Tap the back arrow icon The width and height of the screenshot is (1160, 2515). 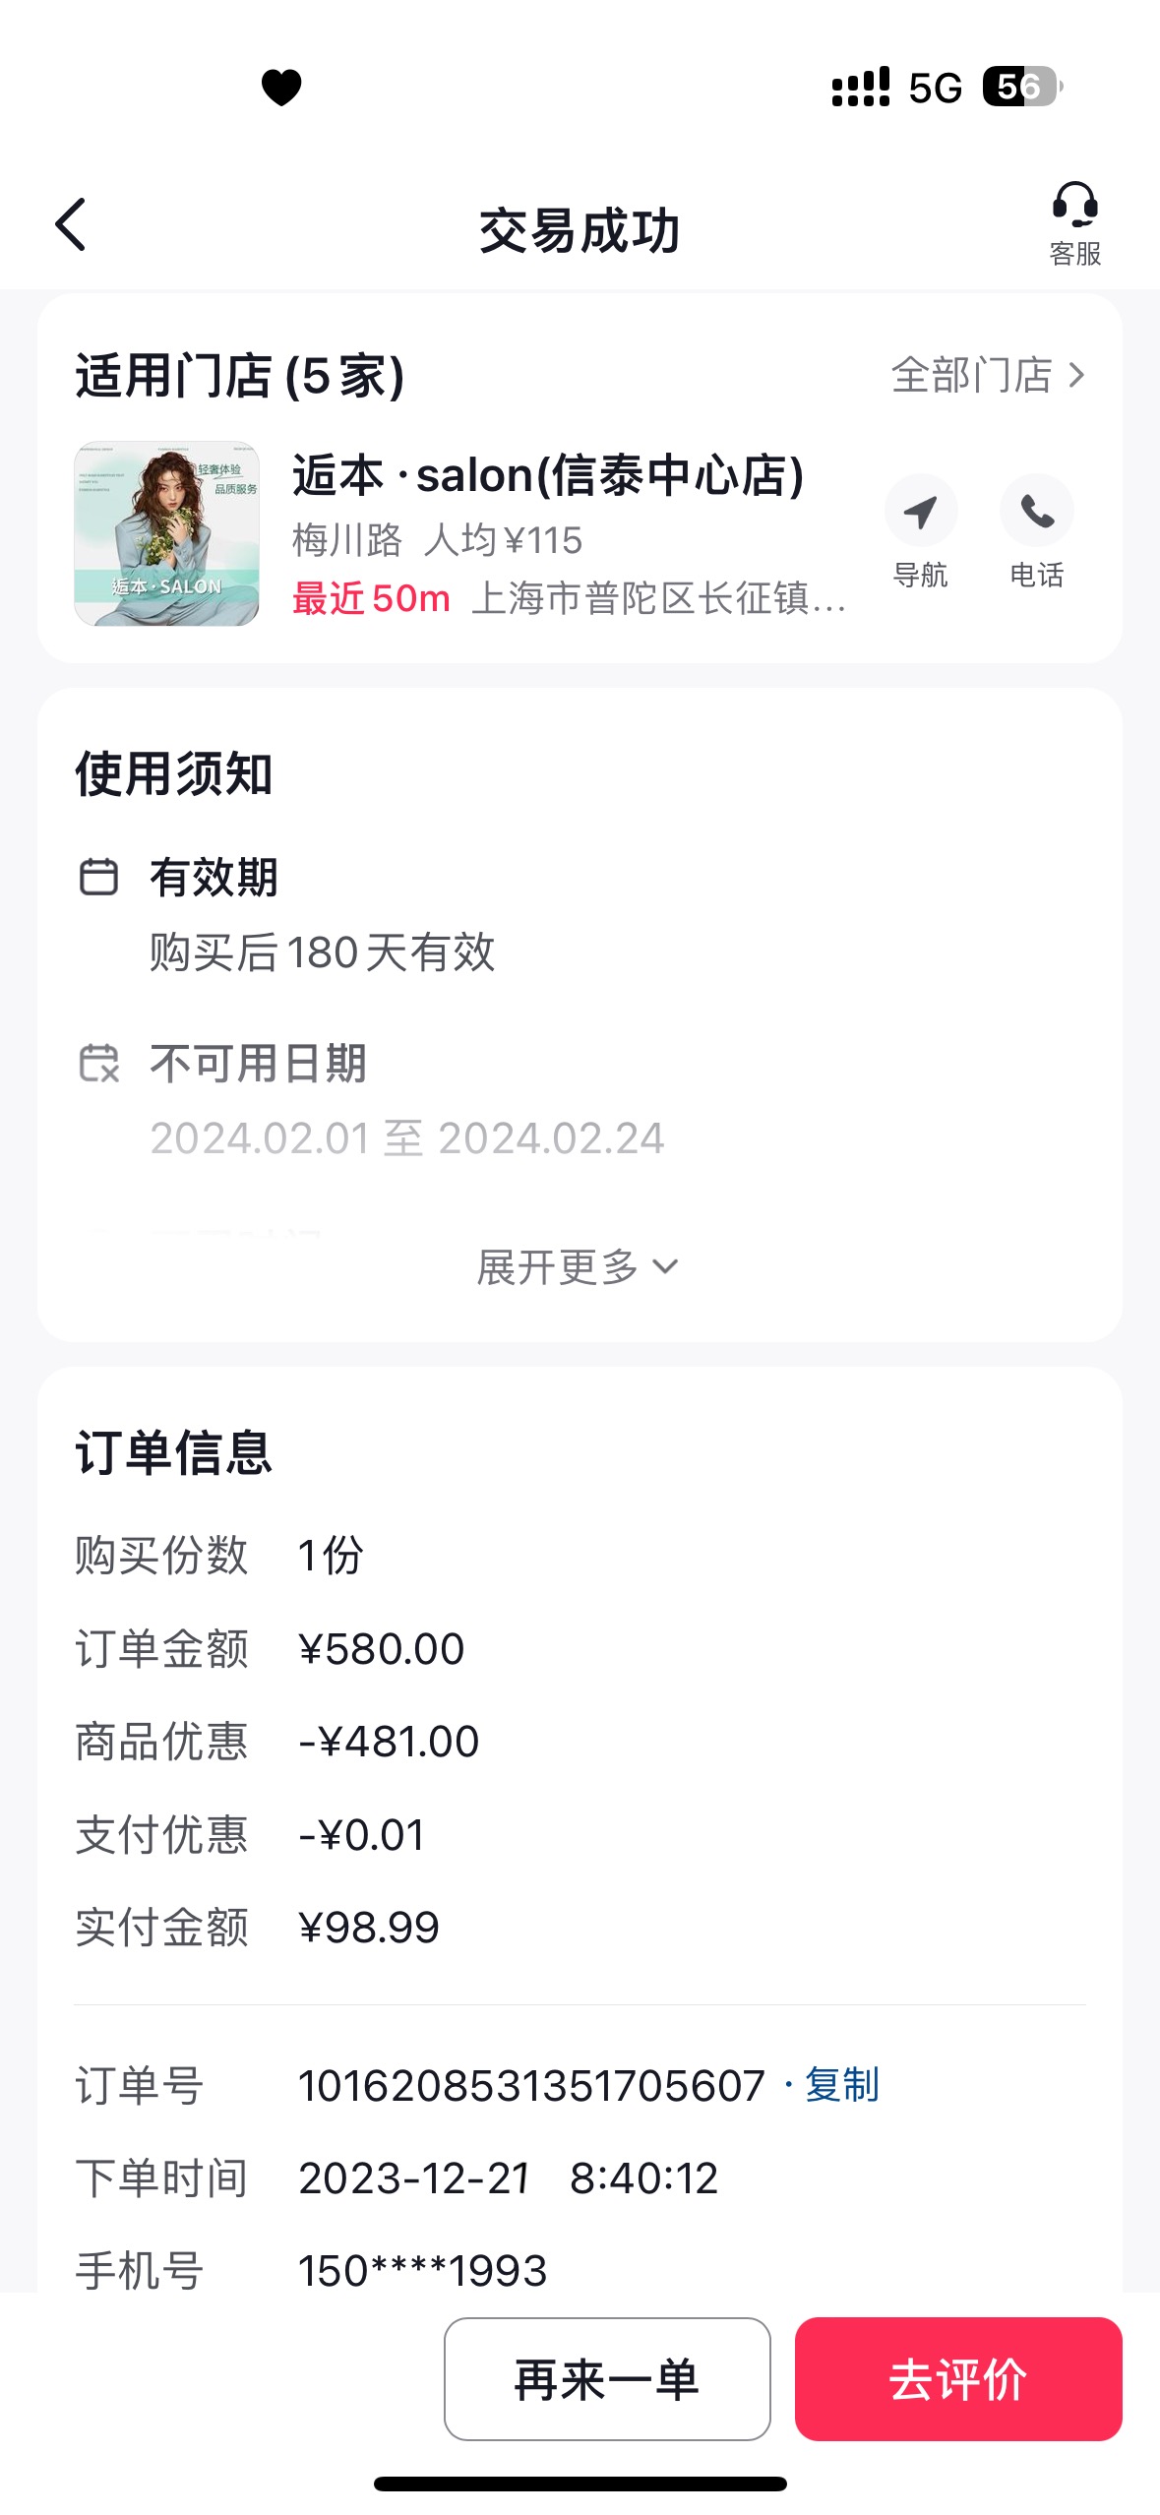coord(71,225)
